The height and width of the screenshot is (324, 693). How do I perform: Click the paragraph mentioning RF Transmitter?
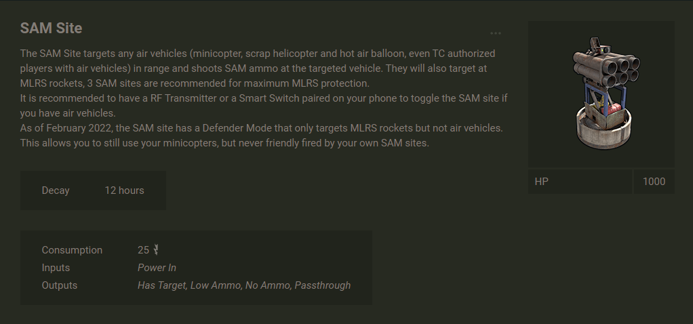coord(264,98)
